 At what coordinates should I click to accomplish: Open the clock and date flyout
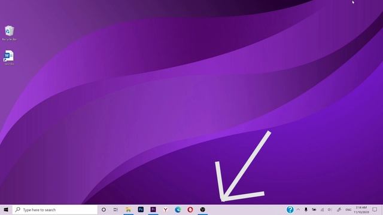point(361,210)
